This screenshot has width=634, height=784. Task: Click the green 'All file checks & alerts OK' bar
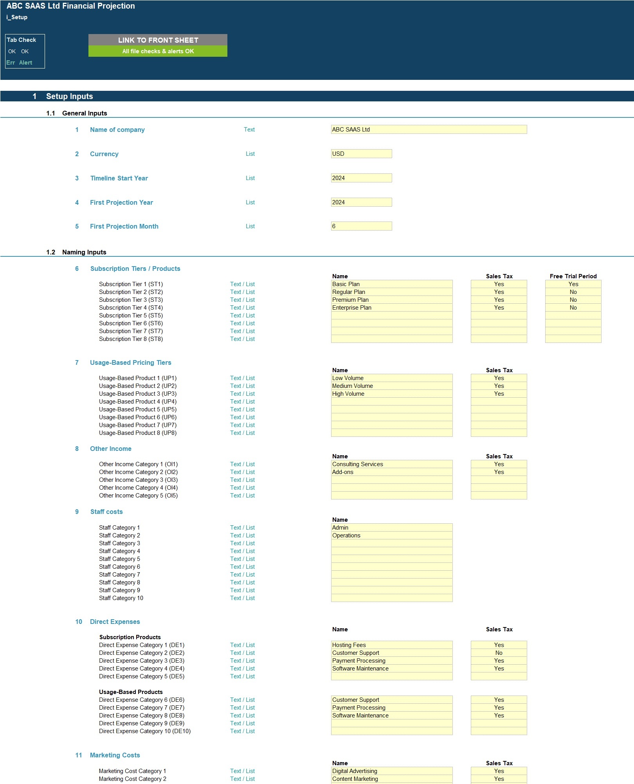pyautogui.click(x=158, y=51)
